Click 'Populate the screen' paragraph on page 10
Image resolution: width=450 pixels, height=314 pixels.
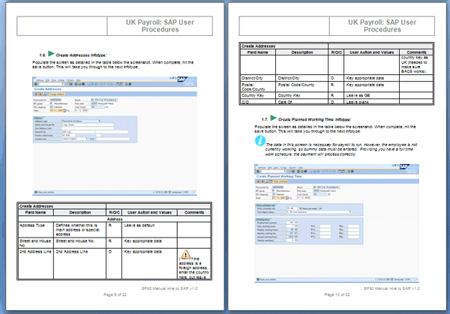(335, 129)
